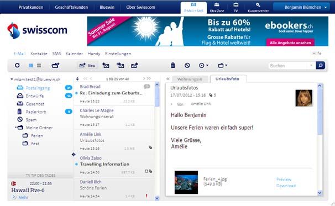Switch to the three-column list view icon
The width and height of the screenshot is (335, 206).
click(x=31, y=65)
